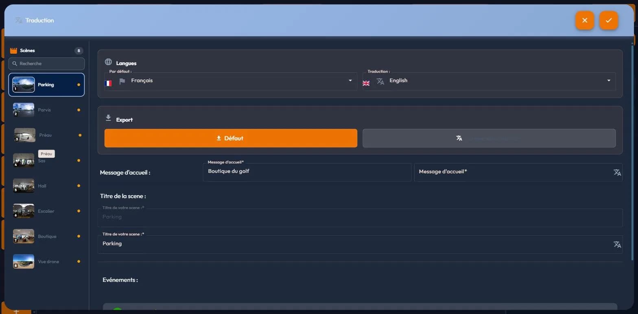This screenshot has height=314, width=638.
Task: Click the Langues section heading
Action: [126, 63]
